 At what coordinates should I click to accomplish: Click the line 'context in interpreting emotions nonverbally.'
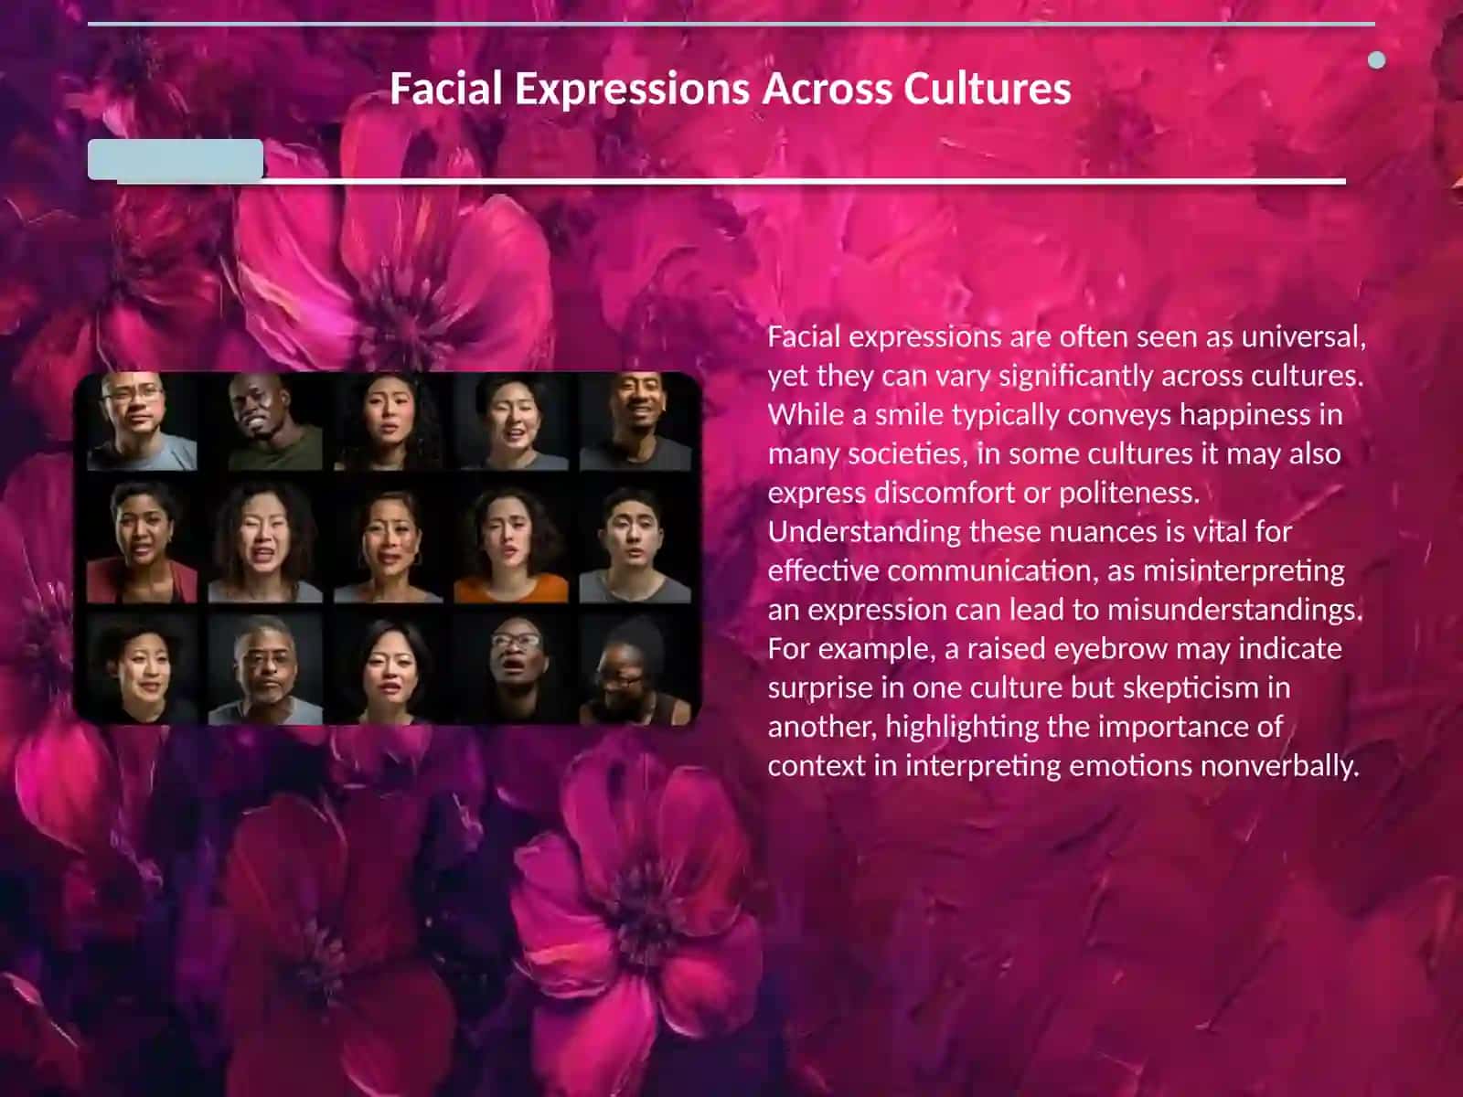pos(1063,765)
